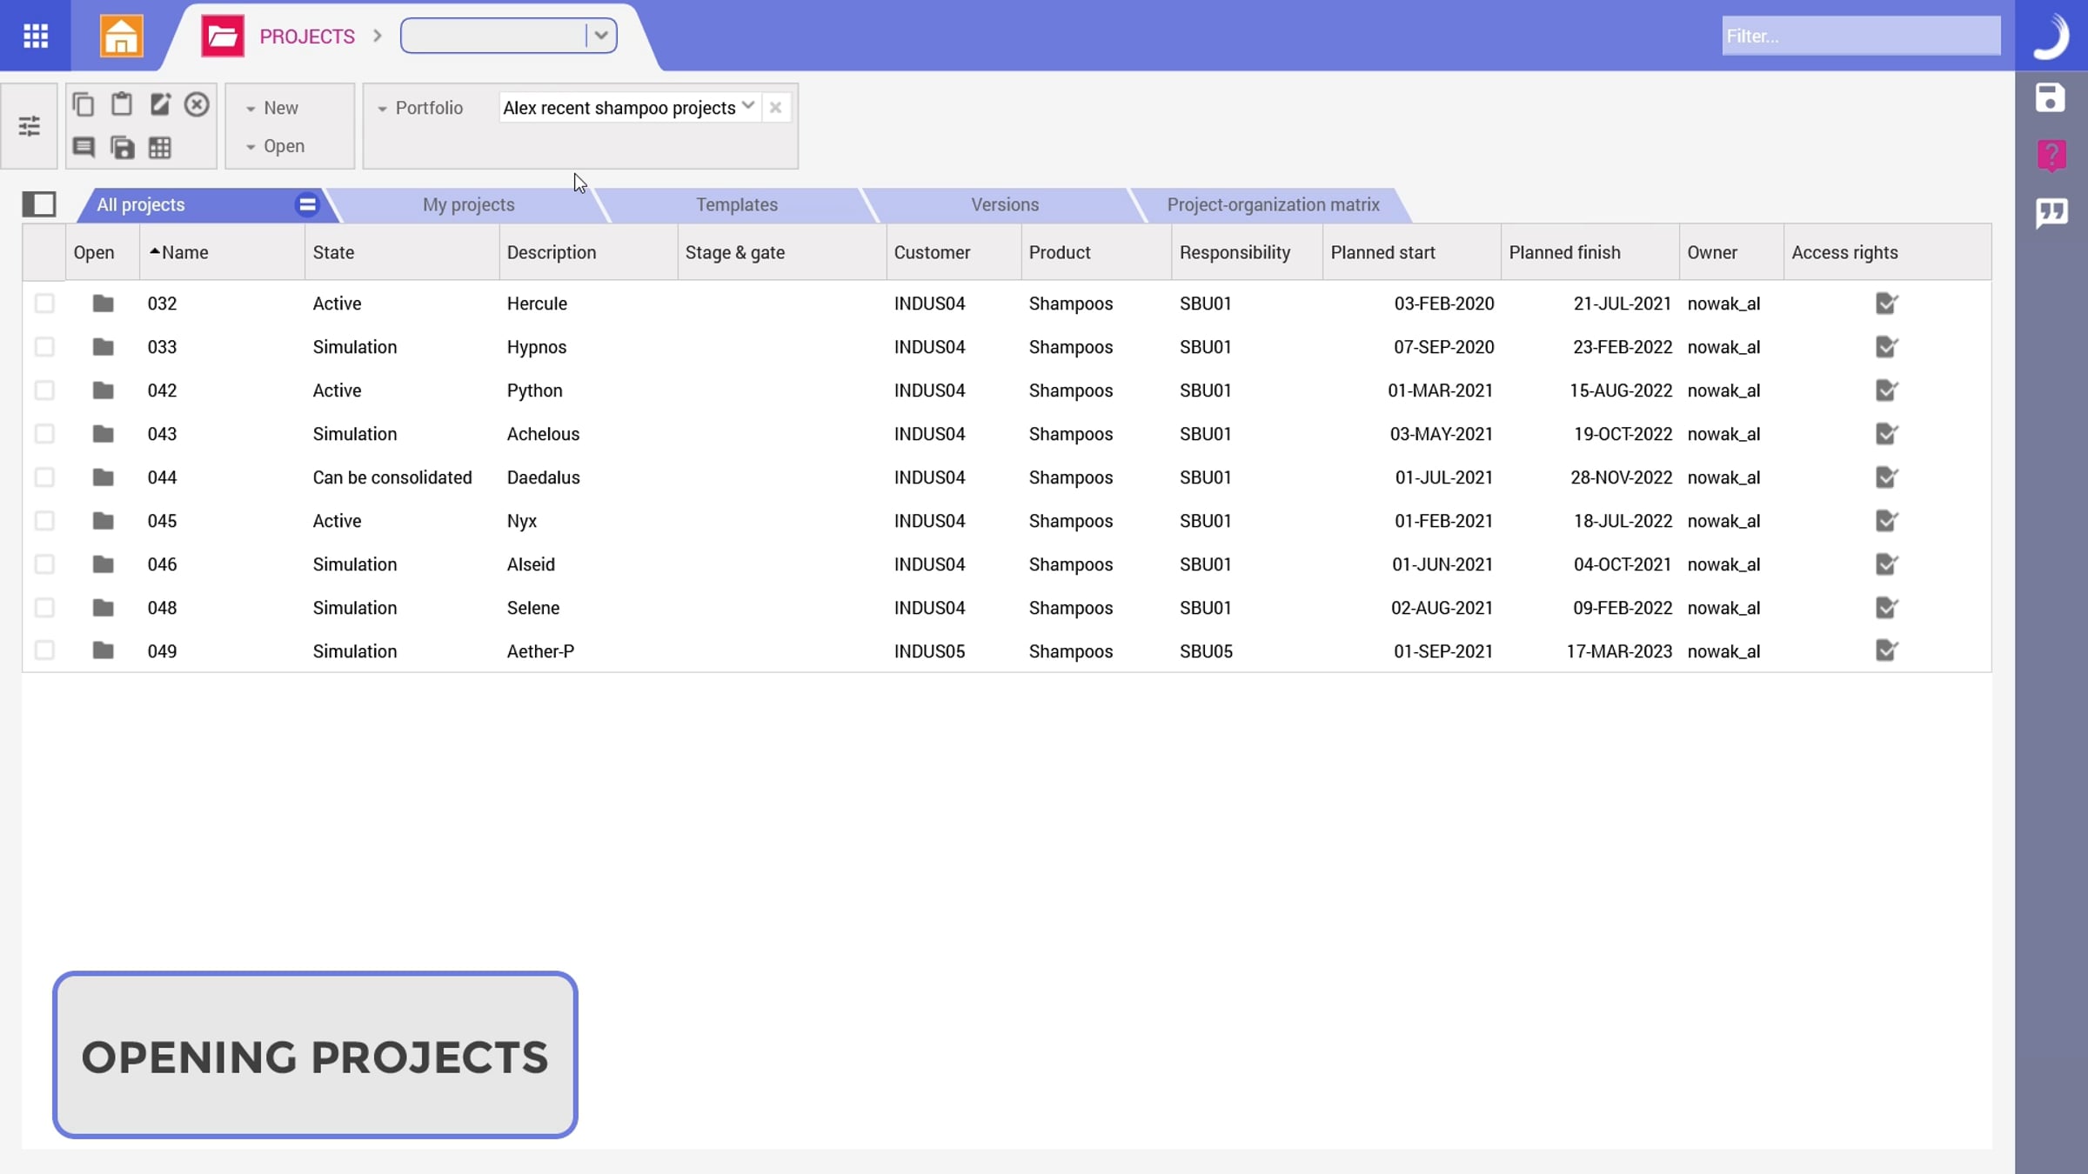Viewport: 2088px width, 1174px height.
Task: Click in the Filter search field
Action: (x=1861, y=36)
